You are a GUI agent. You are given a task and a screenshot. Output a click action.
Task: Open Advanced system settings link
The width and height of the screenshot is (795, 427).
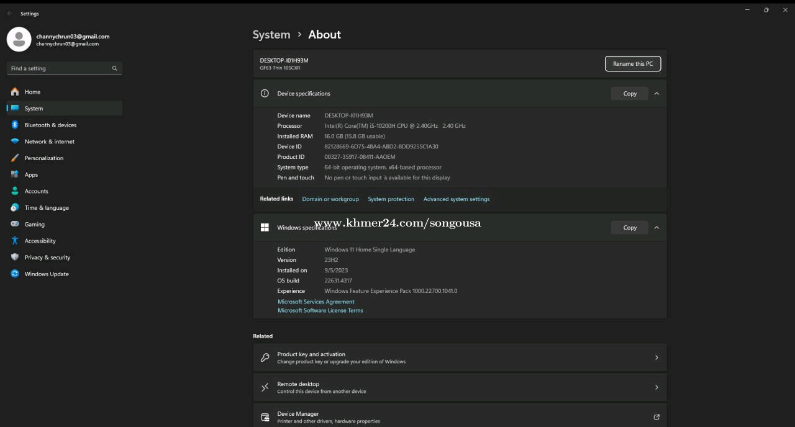click(457, 199)
